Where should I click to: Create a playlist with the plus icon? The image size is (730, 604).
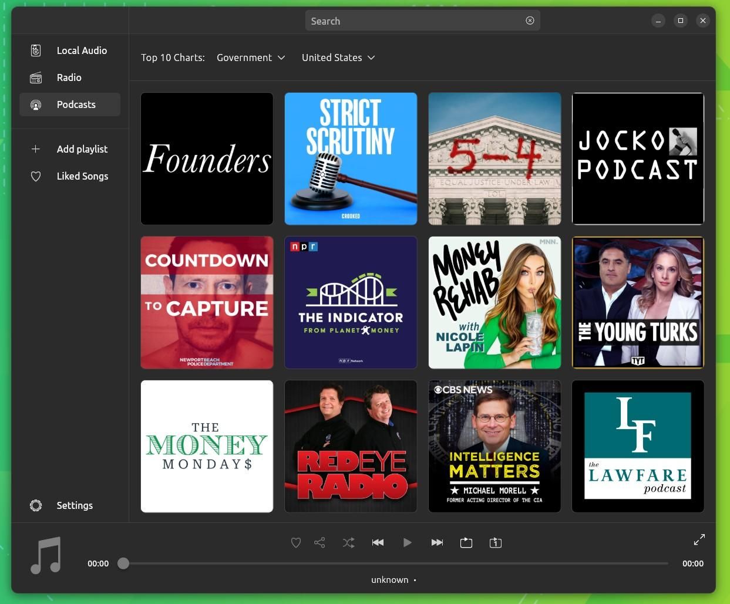coord(35,149)
